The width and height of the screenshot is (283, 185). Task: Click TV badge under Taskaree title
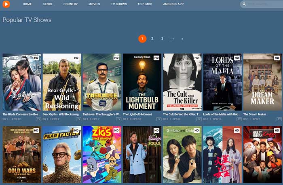pyautogui.click(x=118, y=119)
